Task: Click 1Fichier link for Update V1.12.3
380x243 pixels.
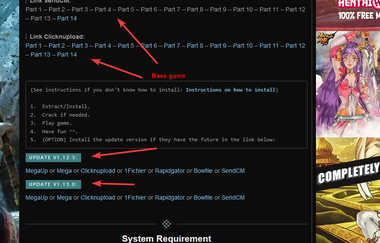Action: click(x=135, y=171)
